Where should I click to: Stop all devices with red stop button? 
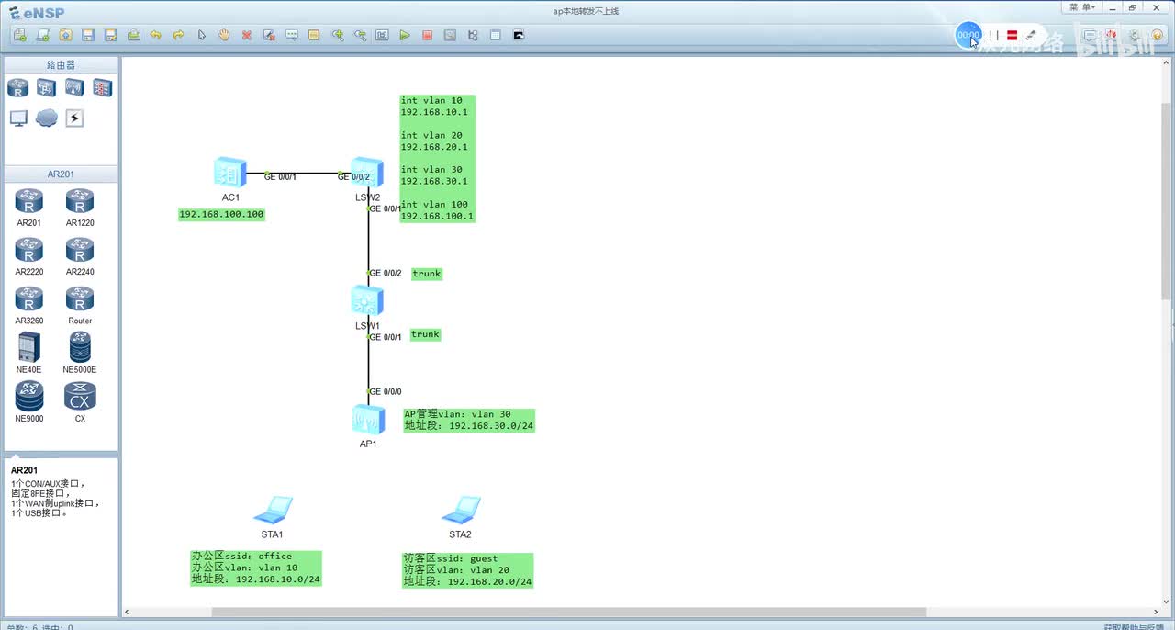(428, 35)
